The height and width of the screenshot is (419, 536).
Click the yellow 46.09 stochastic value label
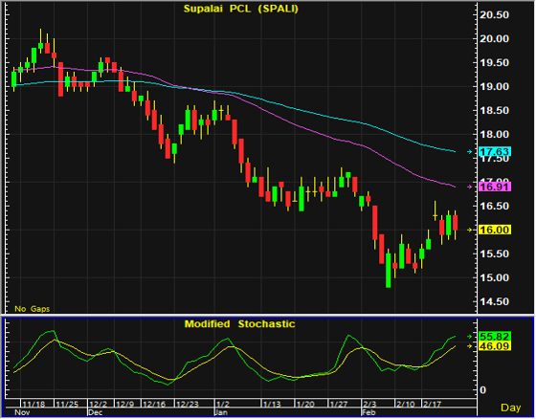[x=495, y=346]
